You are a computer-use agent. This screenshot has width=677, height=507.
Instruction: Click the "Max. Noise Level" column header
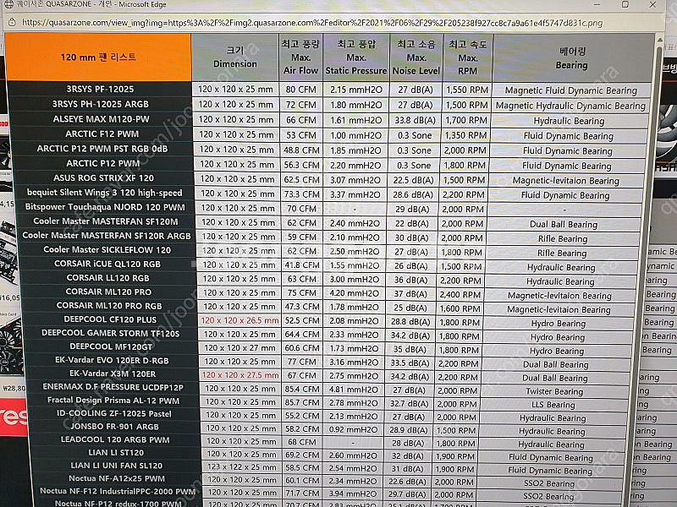[x=415, y=57]
